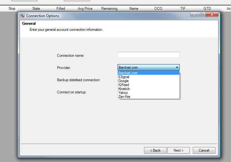Go back with the < Back button
This screenshot has width=231, height=162.
coord(155,150)
